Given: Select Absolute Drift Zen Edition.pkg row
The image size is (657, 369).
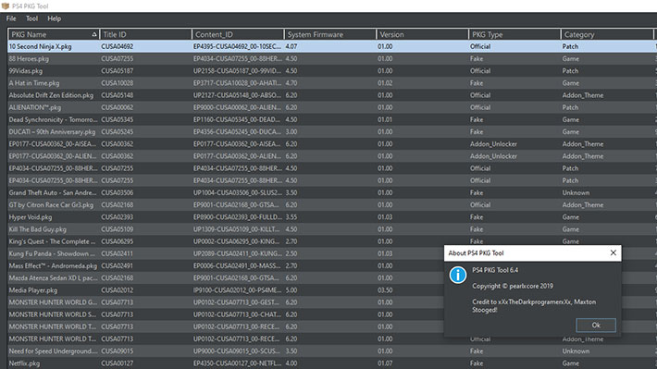Looking at the screenshot, I should (x=332, y=95).
